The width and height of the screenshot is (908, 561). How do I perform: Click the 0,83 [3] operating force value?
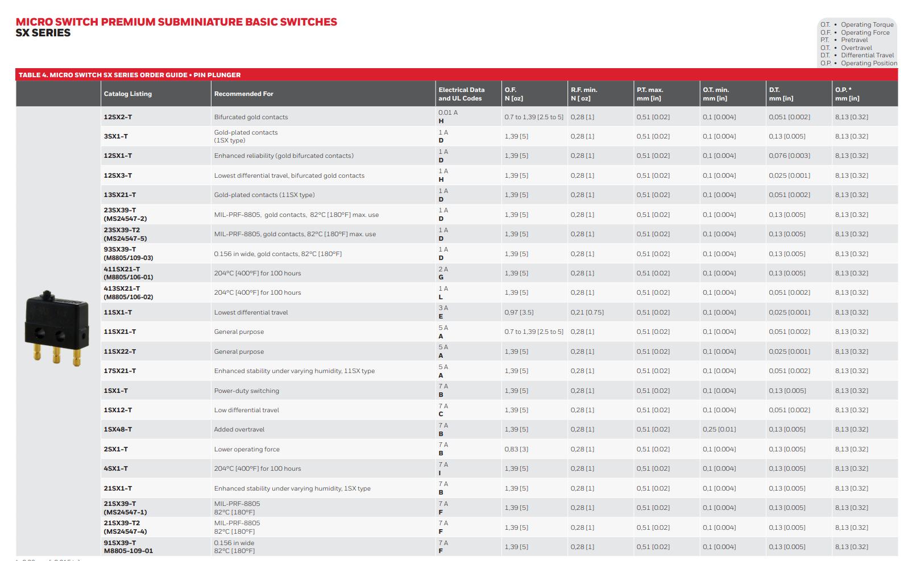click(516, 449)
